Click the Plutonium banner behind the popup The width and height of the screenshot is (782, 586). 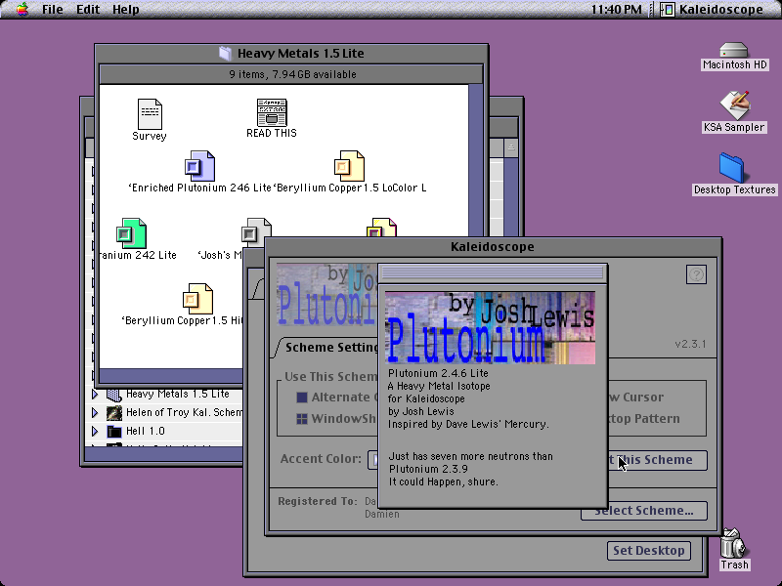pyautogui.click(x=327, y=295)
